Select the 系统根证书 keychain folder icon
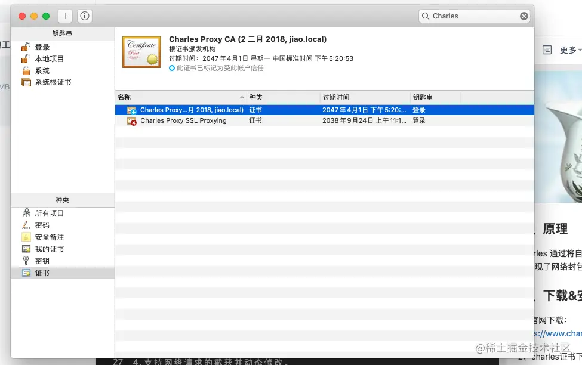Viewport: 582px width, 365px height. (26, 82)
